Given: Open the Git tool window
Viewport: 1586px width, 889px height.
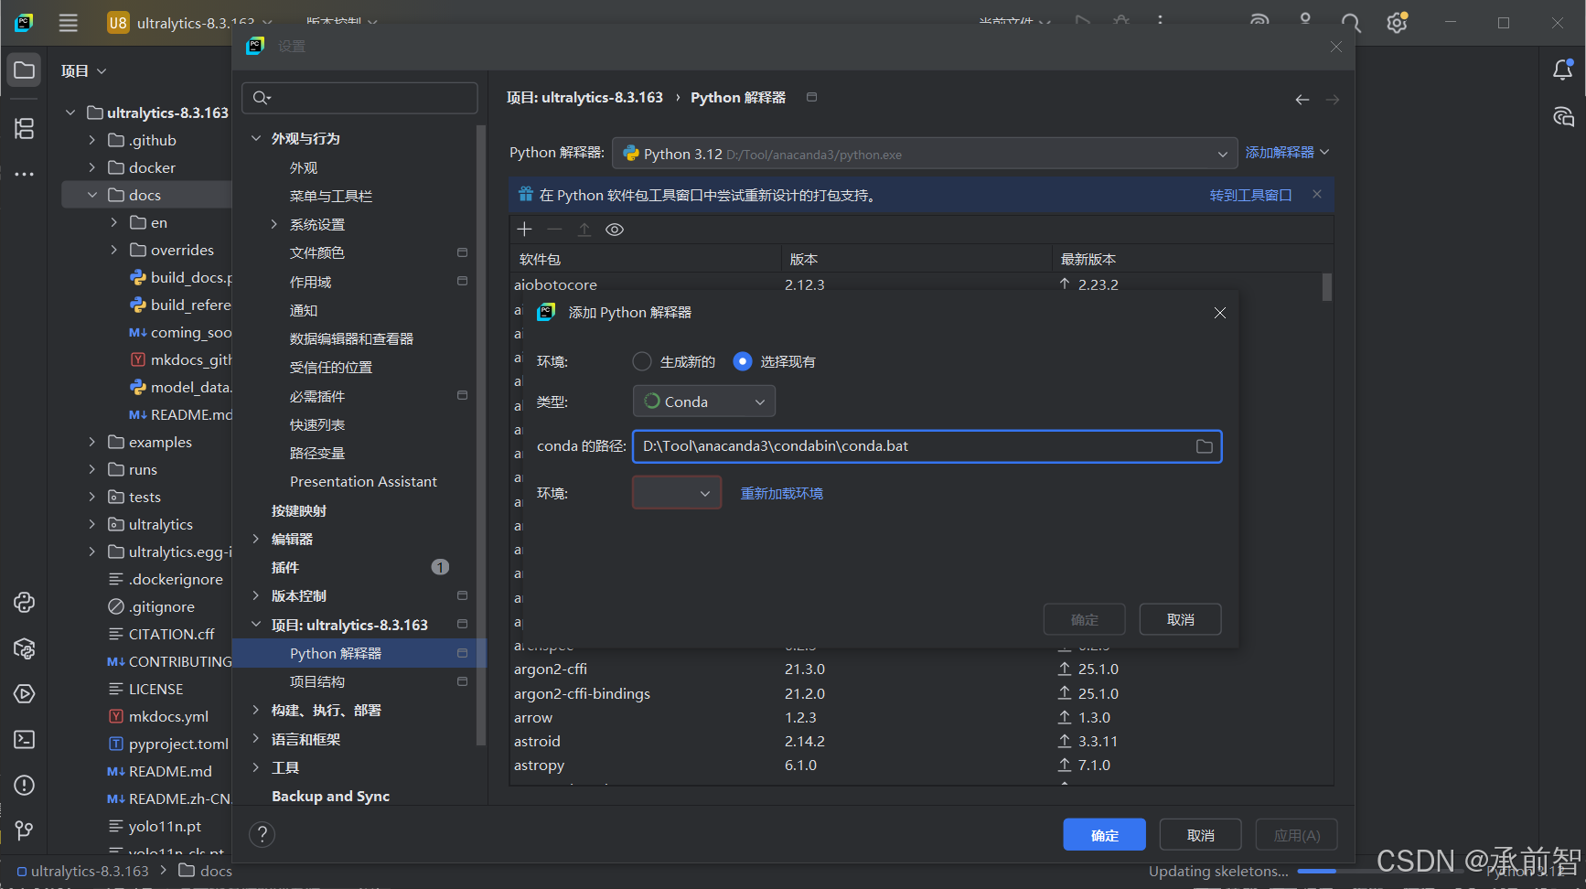Looking at the screenshot, I should pos(25,830).
